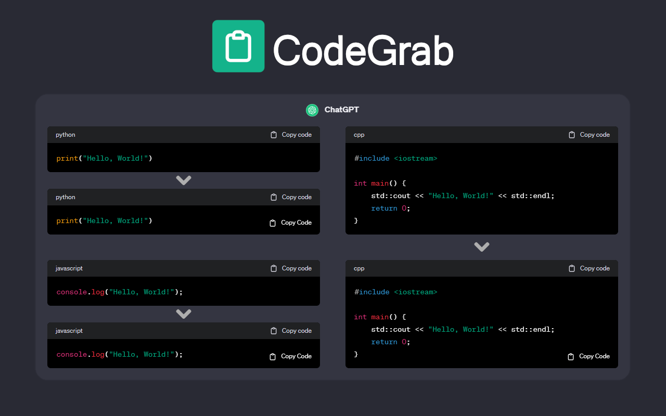The height and width of the screenshot is (416, 666).
Task: Click 'return 0;' in first cpp block
Action: click(x=391, y=208)
